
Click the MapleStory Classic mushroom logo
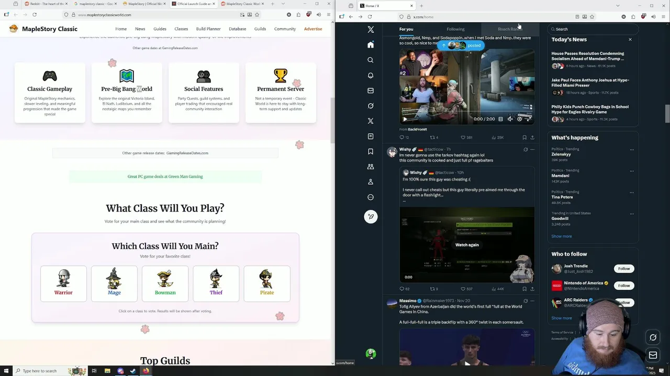14,29
